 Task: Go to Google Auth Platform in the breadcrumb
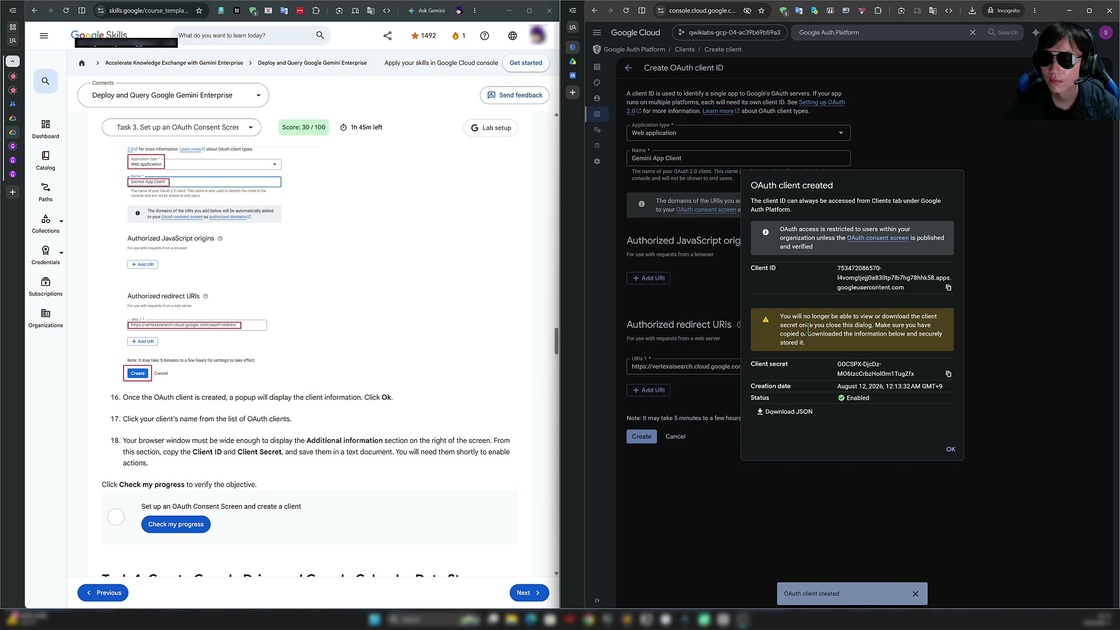[634, 50]
